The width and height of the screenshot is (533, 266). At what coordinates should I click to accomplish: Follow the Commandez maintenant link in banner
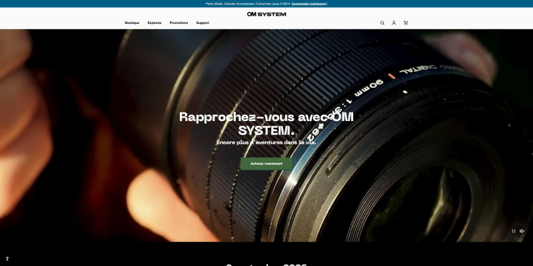tap(309, 4)
